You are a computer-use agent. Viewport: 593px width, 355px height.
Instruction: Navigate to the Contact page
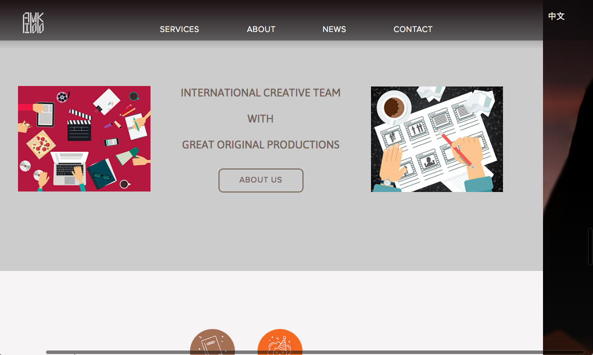tap(412, 29)
